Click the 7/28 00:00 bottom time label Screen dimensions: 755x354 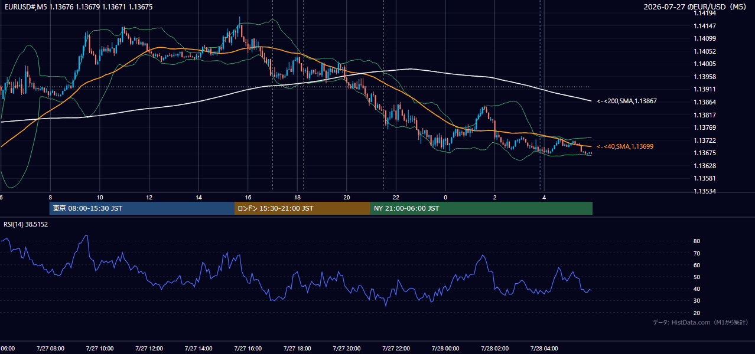tap(445, 348)
